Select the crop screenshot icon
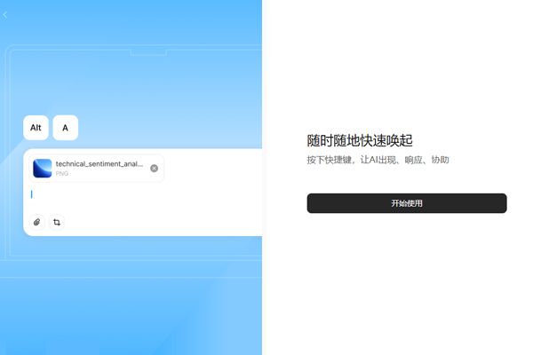This screenshot has width=533, height=355. [57, 222]
